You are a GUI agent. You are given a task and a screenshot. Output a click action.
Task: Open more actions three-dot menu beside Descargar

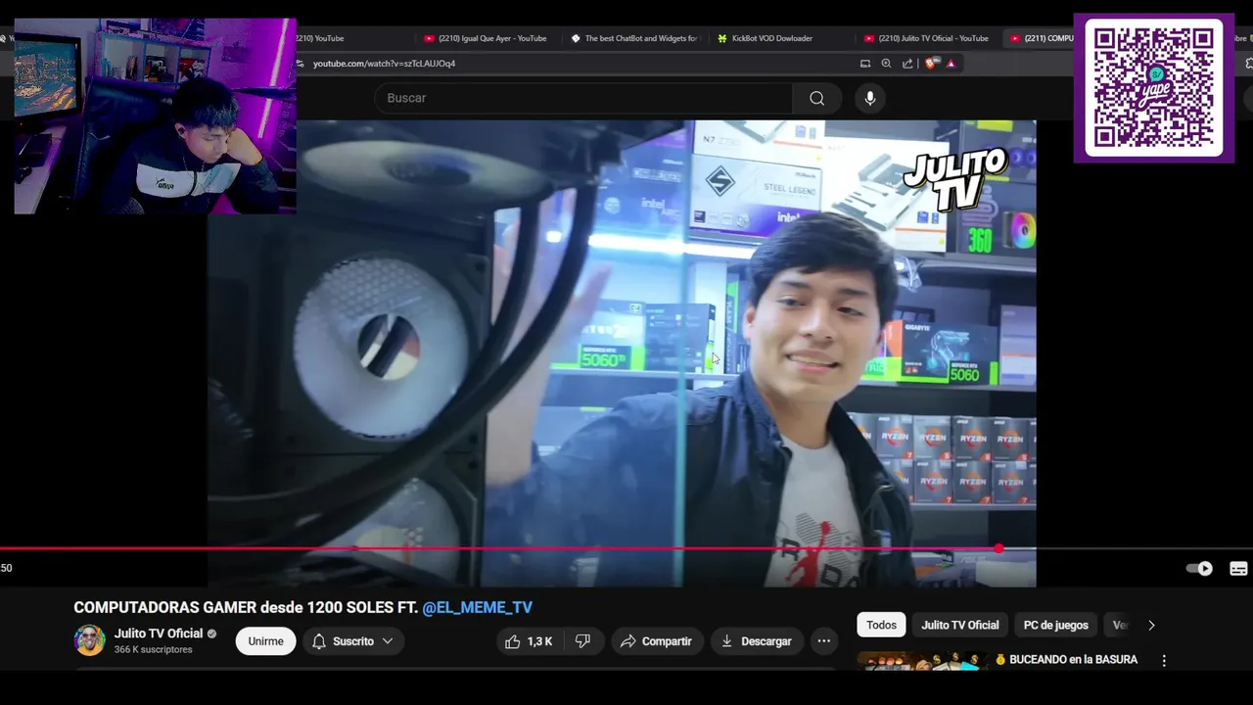(824, 641)
